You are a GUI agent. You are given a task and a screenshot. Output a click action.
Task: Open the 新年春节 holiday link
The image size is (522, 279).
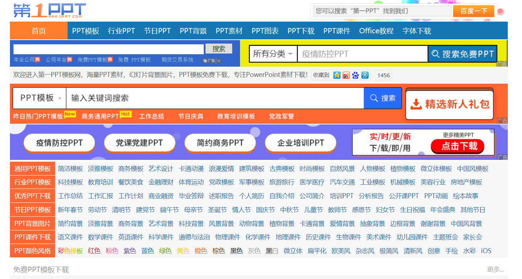pyautogui.click(x=70, y=210)
